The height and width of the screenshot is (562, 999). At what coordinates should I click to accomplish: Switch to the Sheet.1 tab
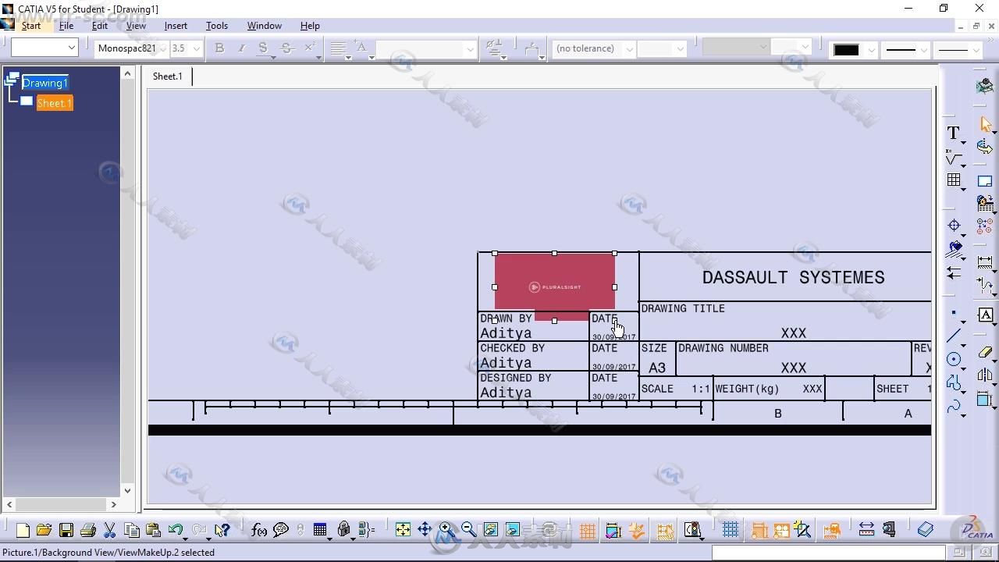point(168,76)
